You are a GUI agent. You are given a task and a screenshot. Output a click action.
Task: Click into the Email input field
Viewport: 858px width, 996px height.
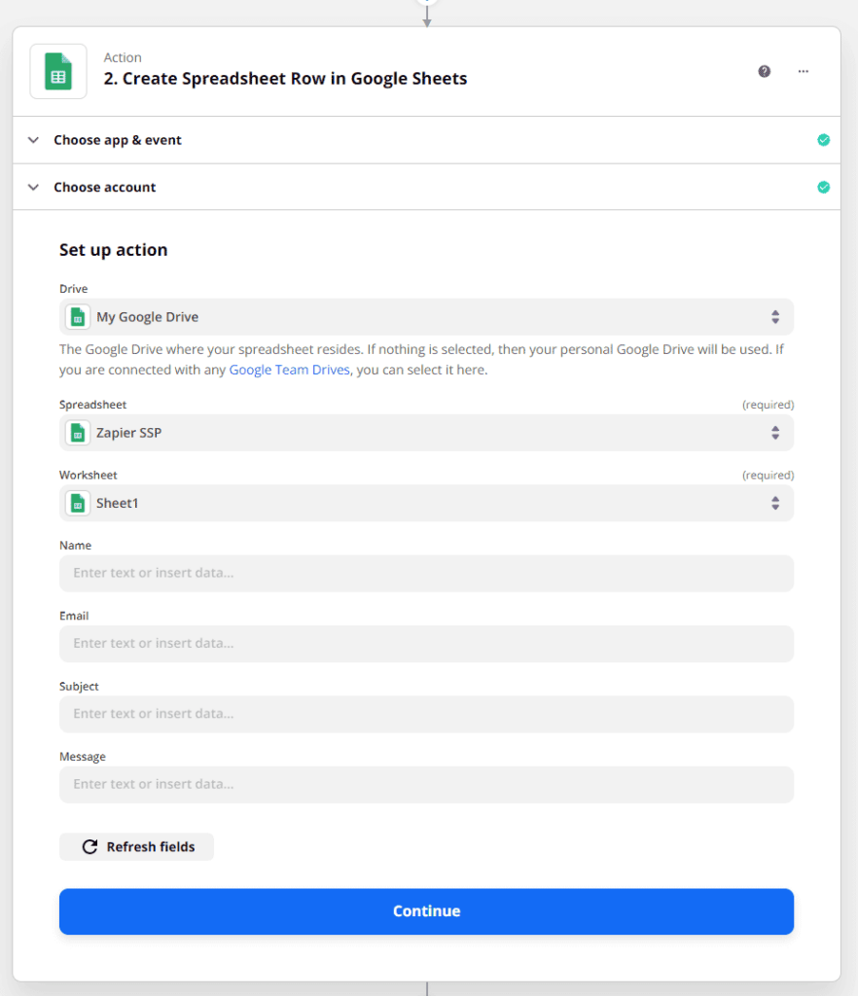[426, 644]
